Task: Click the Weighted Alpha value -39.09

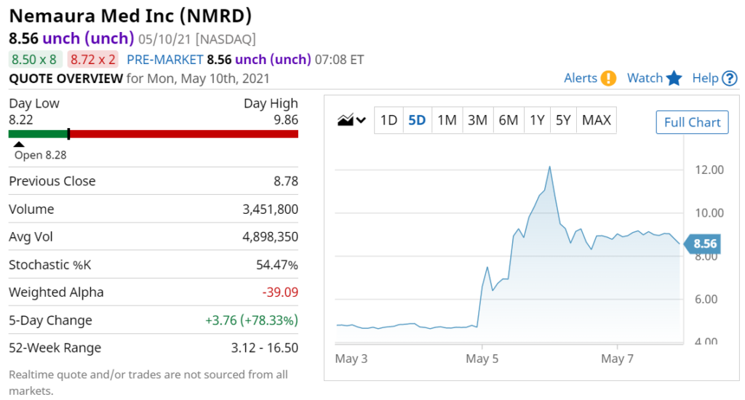Action: click(x=280, y=292)
